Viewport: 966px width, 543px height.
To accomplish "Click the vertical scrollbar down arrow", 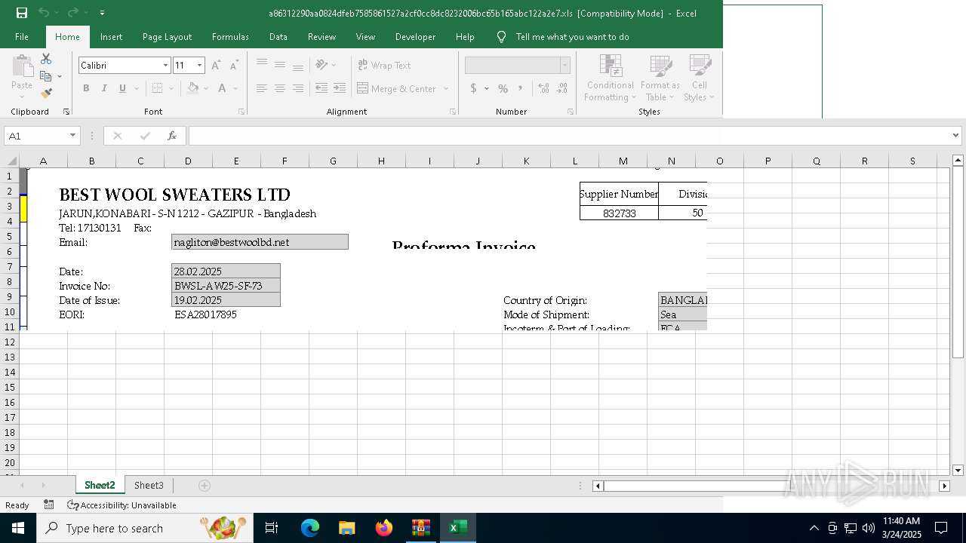I will point(958,470).
